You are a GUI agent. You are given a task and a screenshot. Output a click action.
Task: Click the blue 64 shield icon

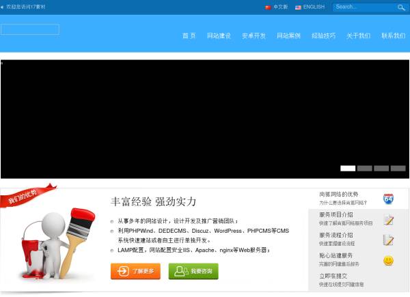[388, 199]
